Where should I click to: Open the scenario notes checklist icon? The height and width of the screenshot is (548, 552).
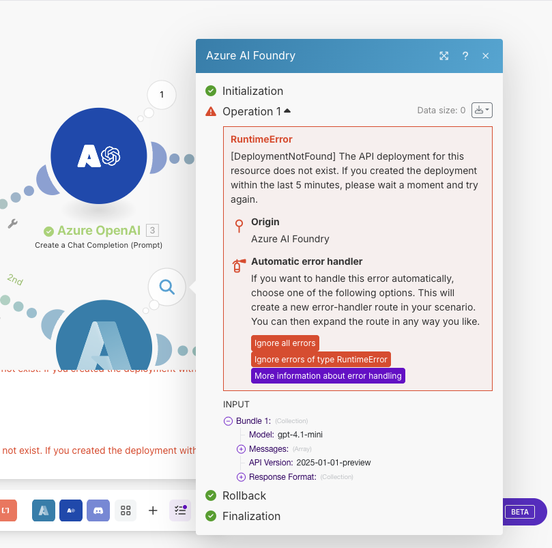coord(180,510)
